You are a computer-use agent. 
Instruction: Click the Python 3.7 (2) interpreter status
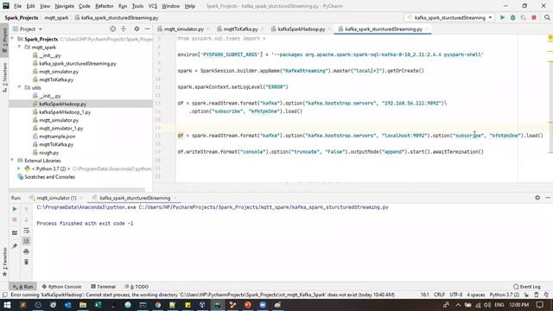tap(504, 295)
